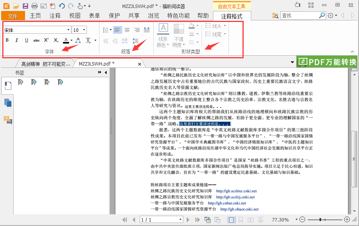Screen dimensions: 359x226
Task: Apply superscript formatting to text
Action: 46,40
